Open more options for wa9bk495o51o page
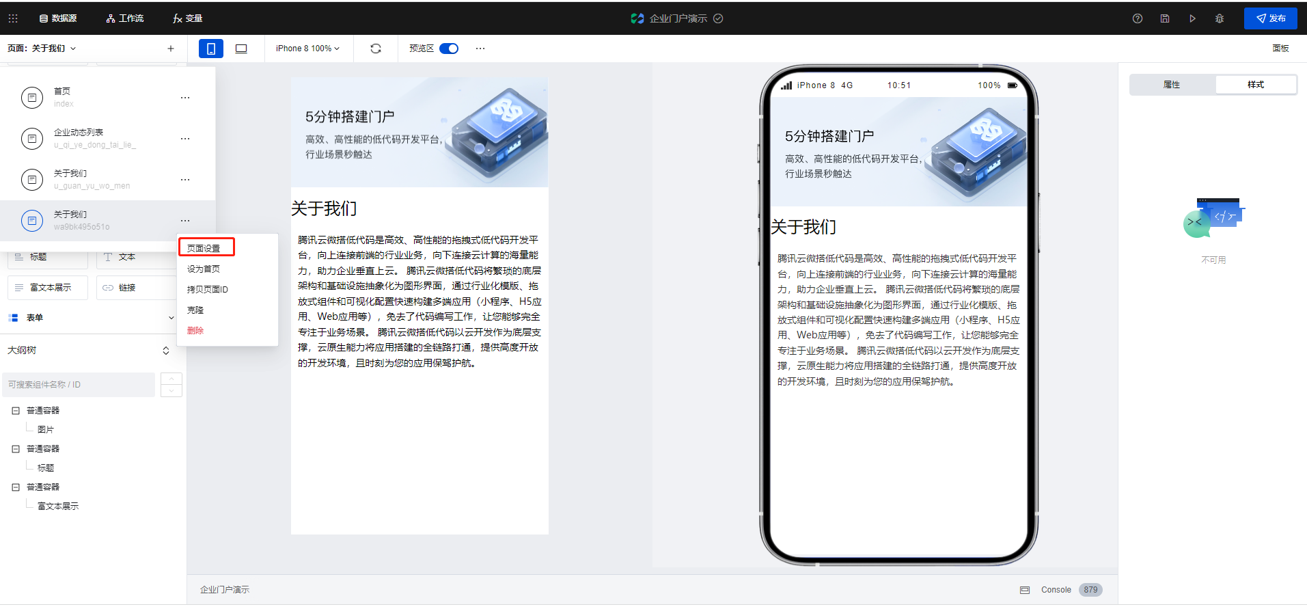 (x=185, y=221)
